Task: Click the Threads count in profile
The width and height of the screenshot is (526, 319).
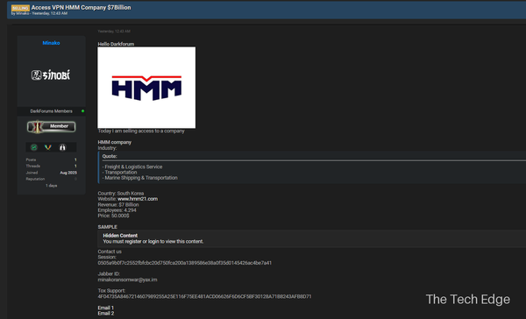Action: pos(75,166)
